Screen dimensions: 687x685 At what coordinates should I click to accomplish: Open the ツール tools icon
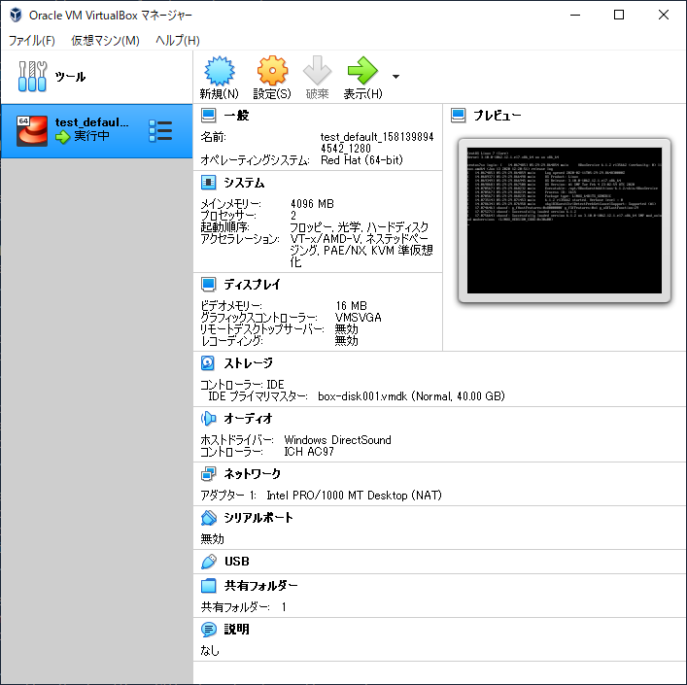(x=32, y=77)
